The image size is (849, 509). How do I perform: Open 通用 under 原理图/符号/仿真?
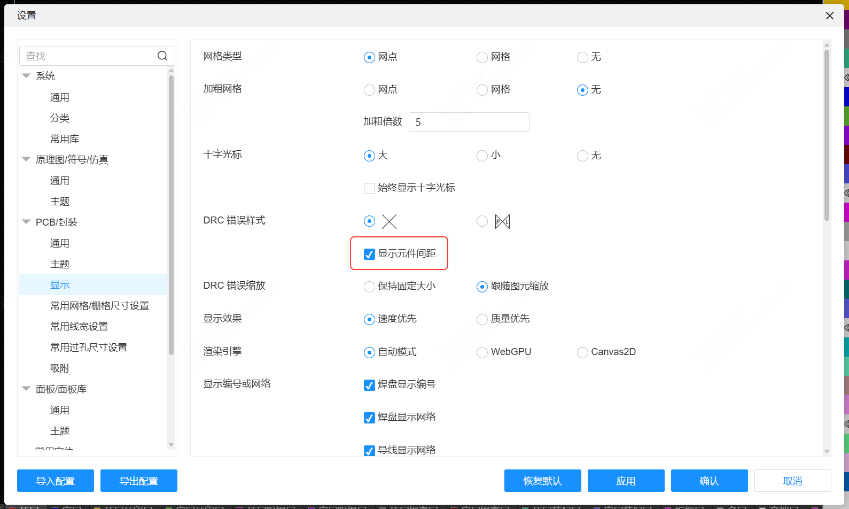(x=60, y=181)
